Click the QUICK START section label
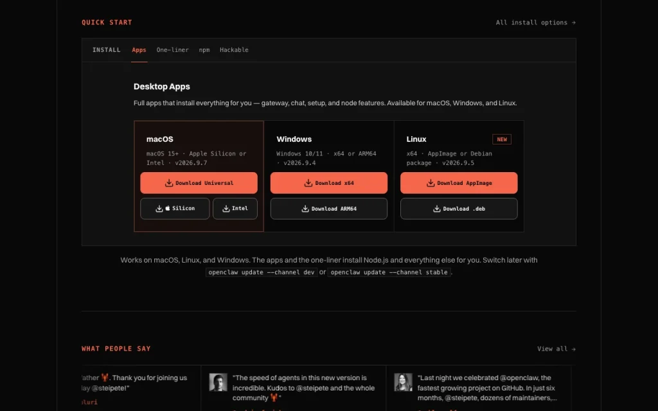 (107, 22)
